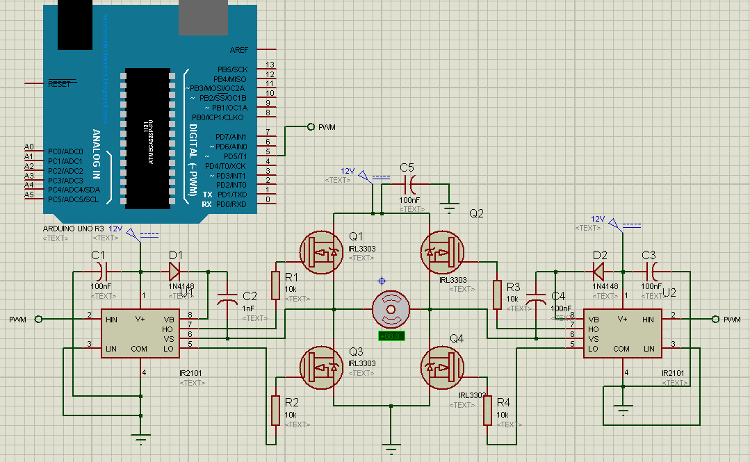
Task: Select MOSFET Q4 in the schematic
Action: pos(442,368)
